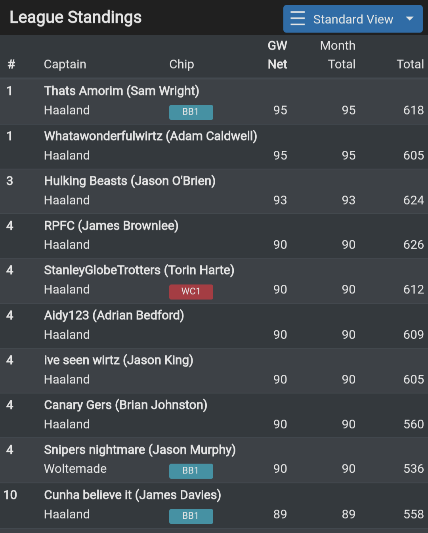Viewport: 428px width, 533px height.
Task: Click the WC1 chip badge on StanleyGlobeTrotters row
Action: click(x=191, y=291)
